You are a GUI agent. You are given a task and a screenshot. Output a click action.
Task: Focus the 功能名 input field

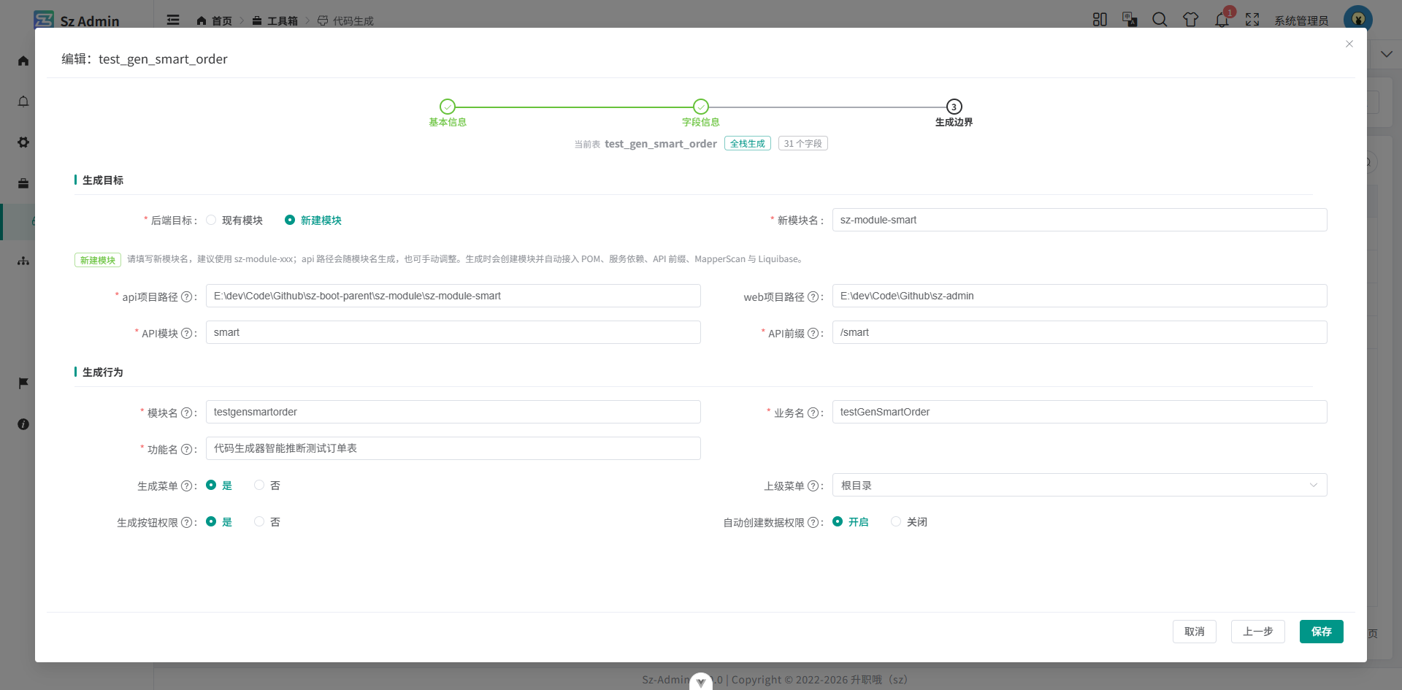click(453, 448)
